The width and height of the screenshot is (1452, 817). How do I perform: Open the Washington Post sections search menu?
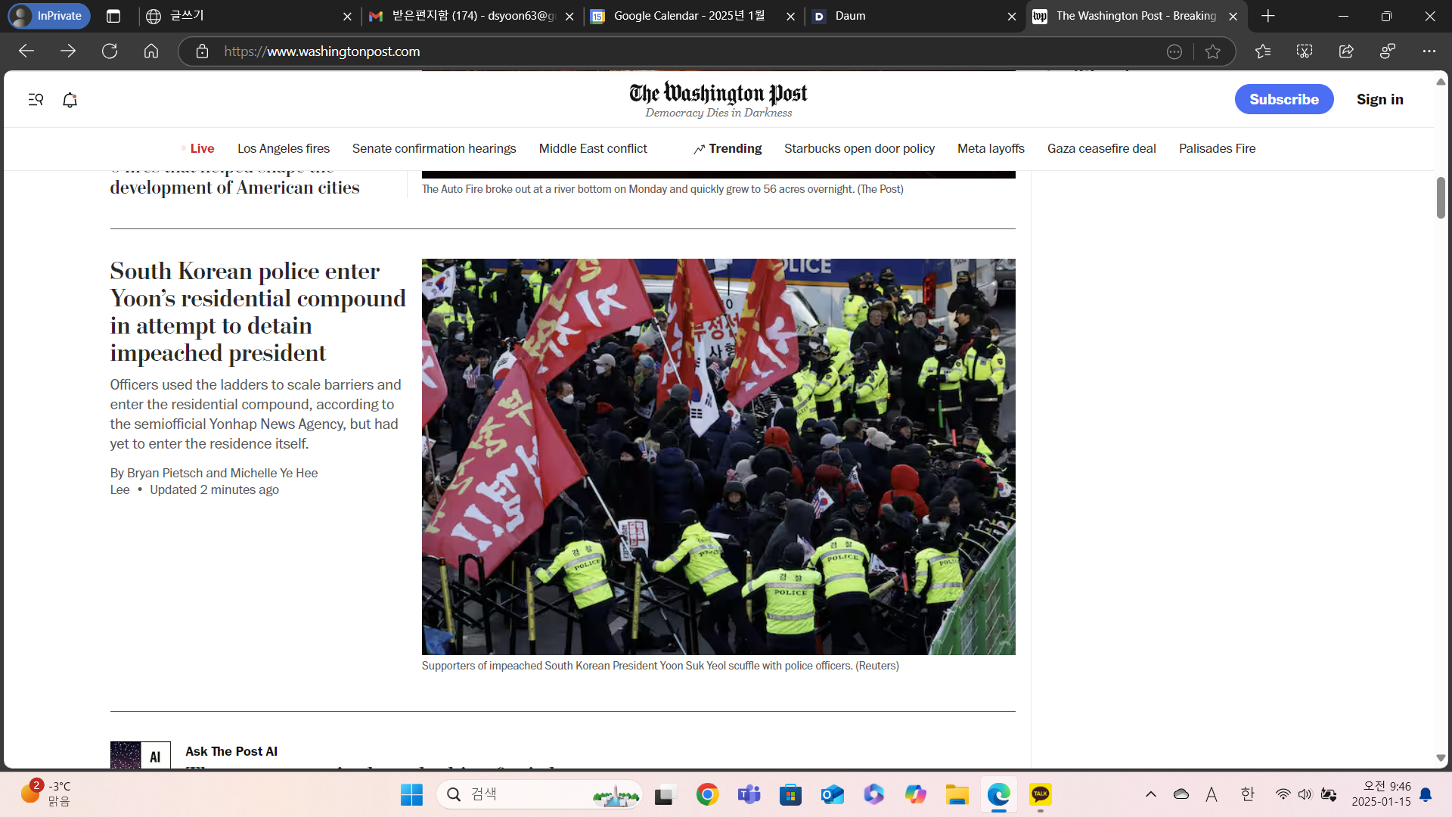36,100
